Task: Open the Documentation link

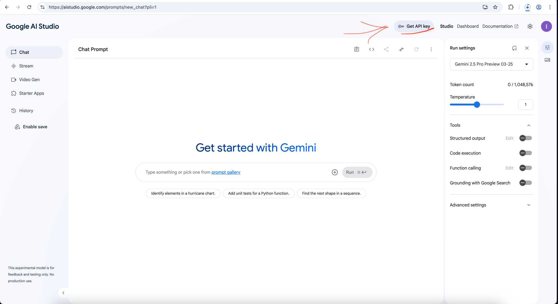Action: (x=500, y=26)
